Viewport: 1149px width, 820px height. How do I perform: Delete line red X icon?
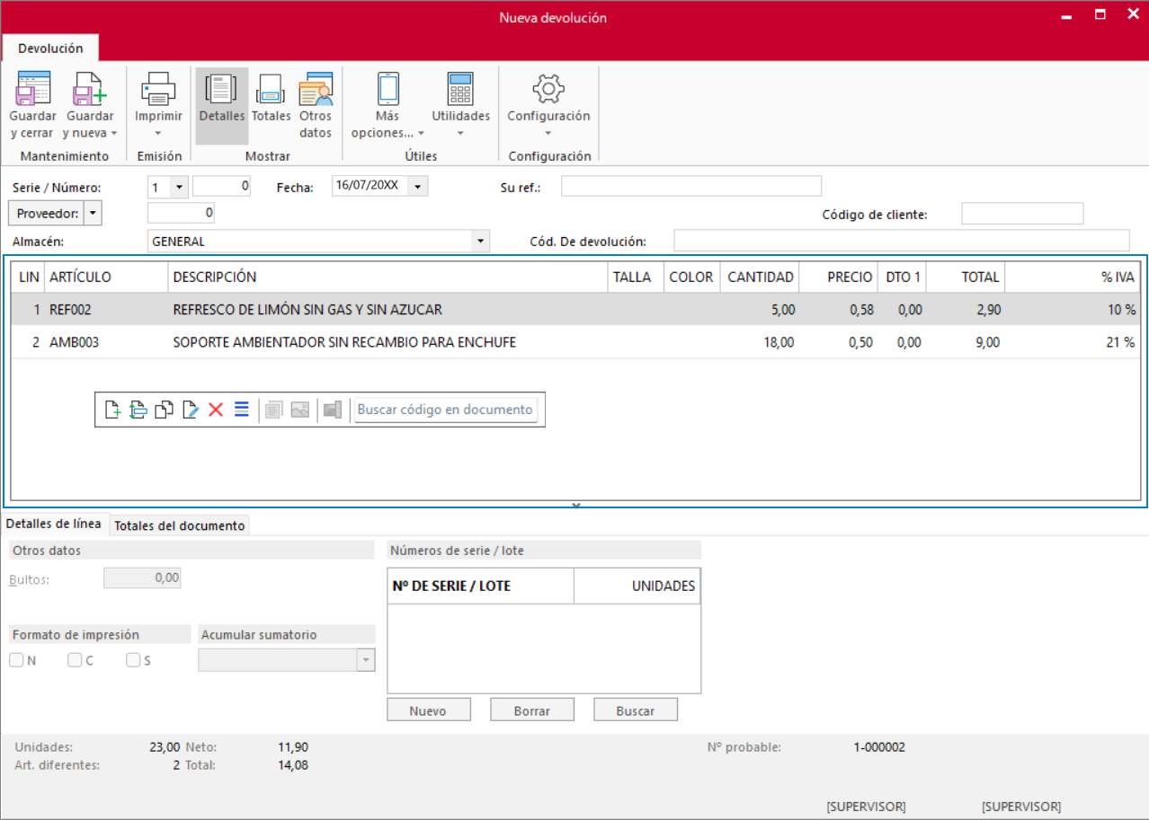(216, 410)
